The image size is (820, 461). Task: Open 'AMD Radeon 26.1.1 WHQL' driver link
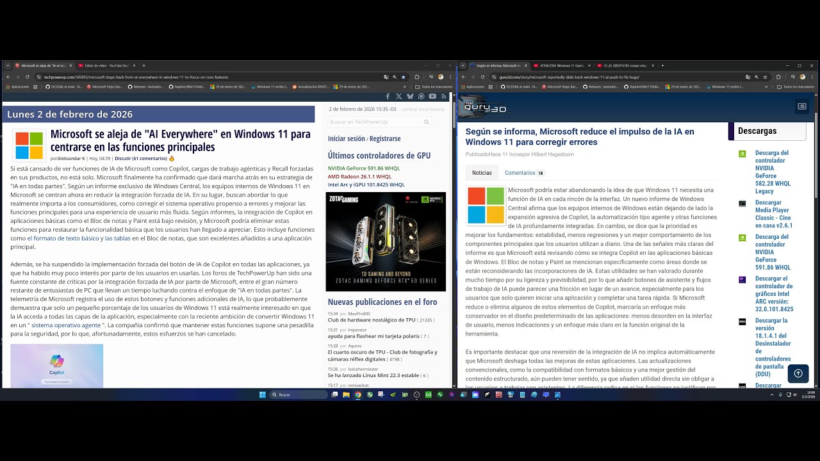pos(359,177)
